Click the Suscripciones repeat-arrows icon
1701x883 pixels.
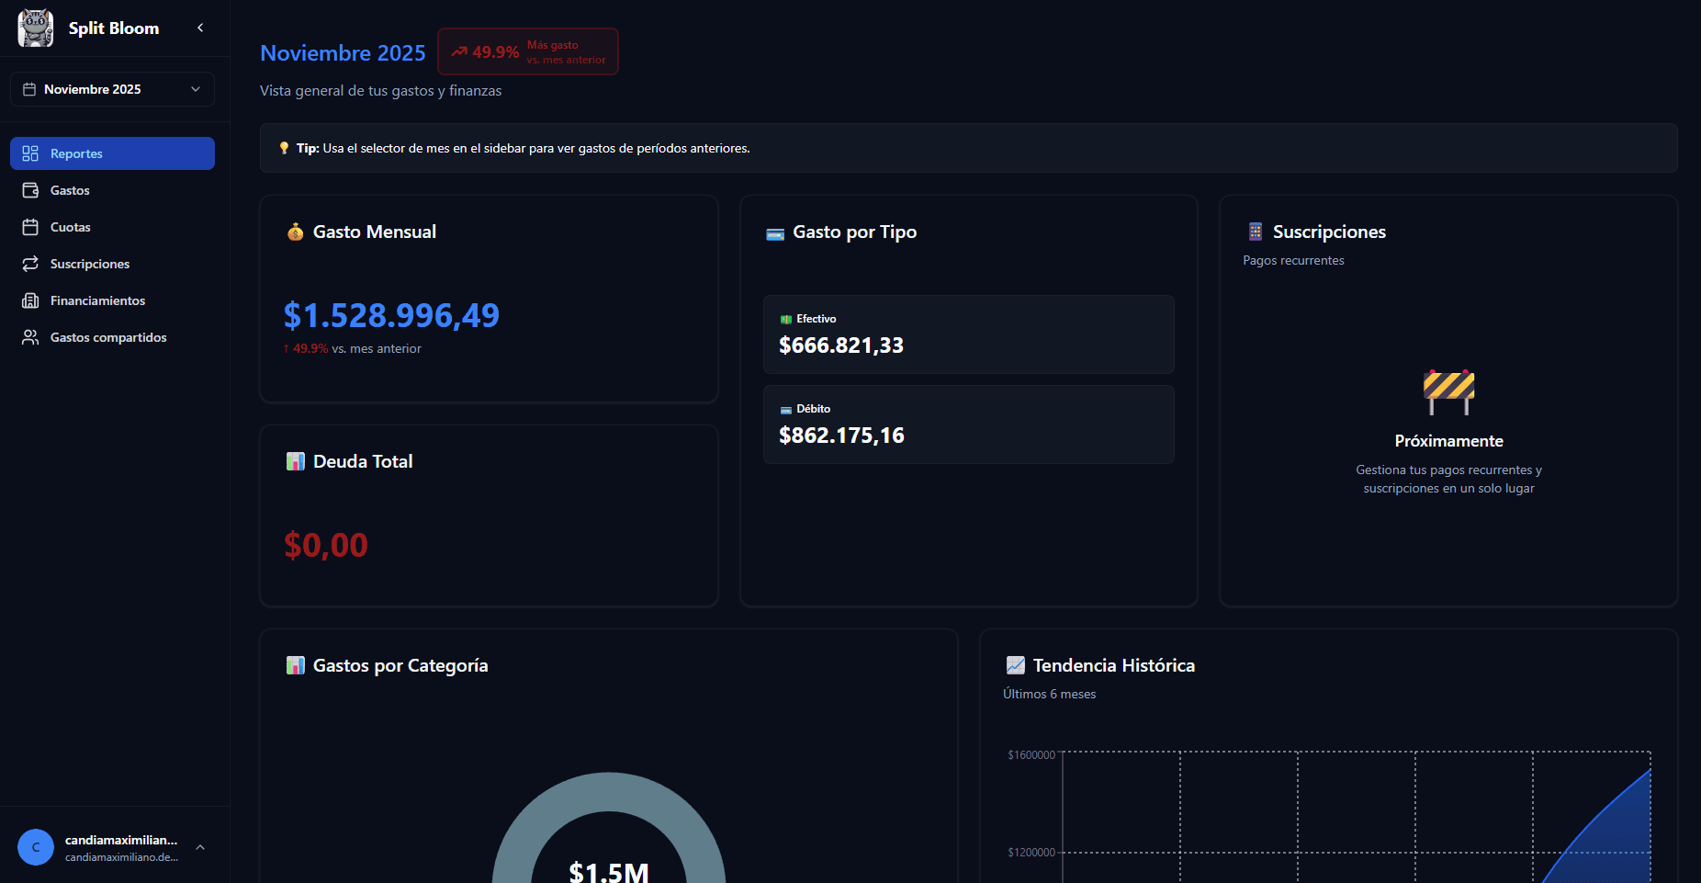pyautogui.click(x=30, y=264)
